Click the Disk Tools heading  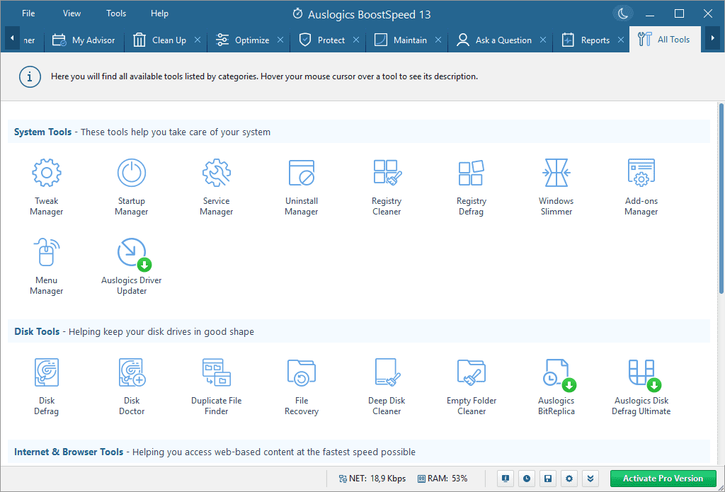click(37, 331)
